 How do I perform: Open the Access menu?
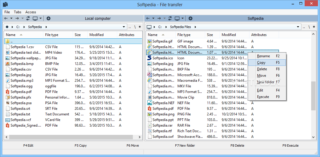(31, 12)
